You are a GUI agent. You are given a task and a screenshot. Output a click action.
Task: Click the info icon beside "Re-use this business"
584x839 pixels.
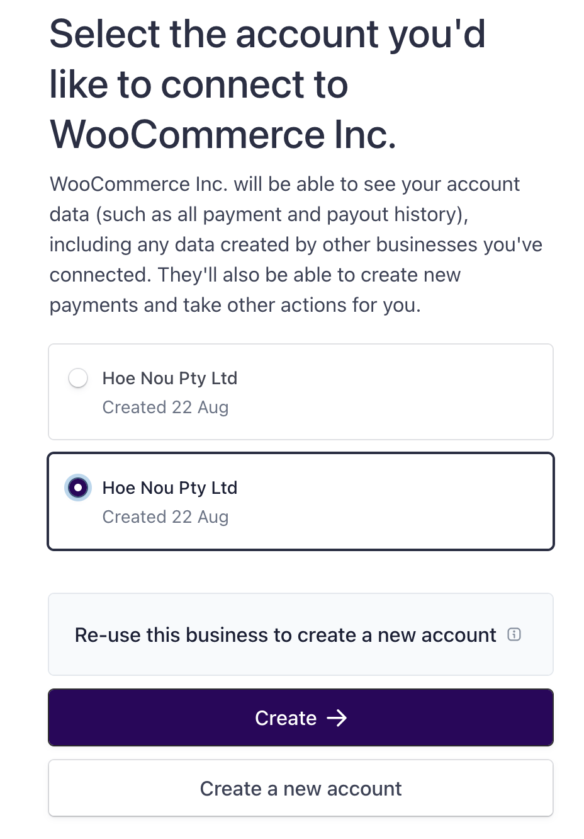coord(514,635)
